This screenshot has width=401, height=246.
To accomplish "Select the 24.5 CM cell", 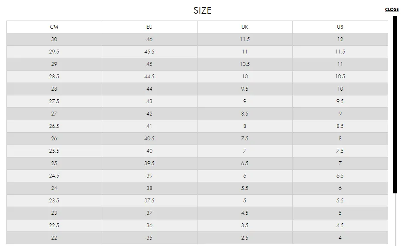I will (54, 176).
